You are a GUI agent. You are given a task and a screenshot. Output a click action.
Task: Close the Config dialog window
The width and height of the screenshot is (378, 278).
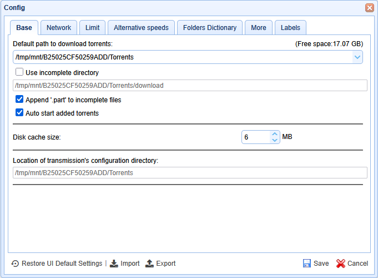click(369, 8)
